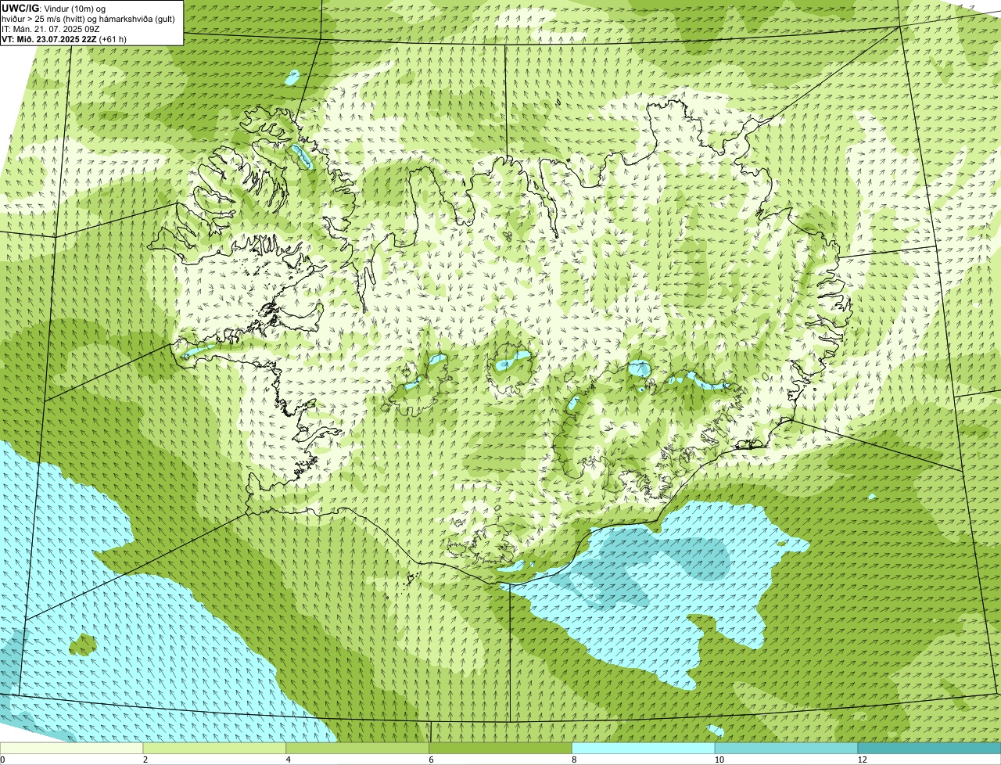Click the legend scale label "12"

click(x=861, y=760)
